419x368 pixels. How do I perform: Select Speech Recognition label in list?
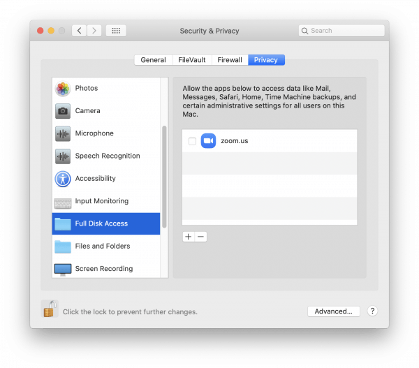pyautogui.click(x=108, y=156)
